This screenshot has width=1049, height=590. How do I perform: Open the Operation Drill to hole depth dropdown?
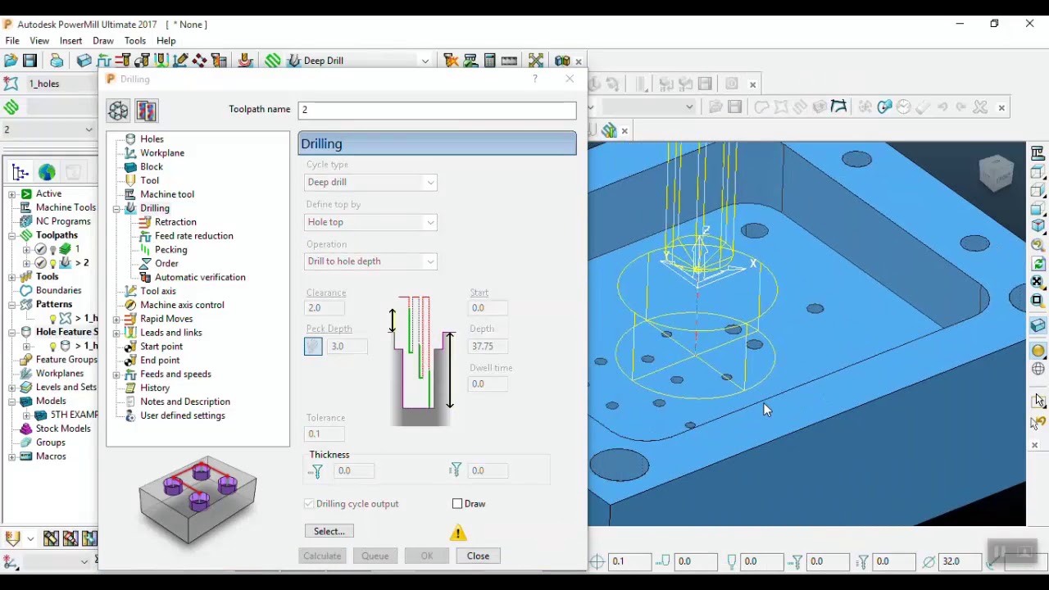[x=370, y=261]
